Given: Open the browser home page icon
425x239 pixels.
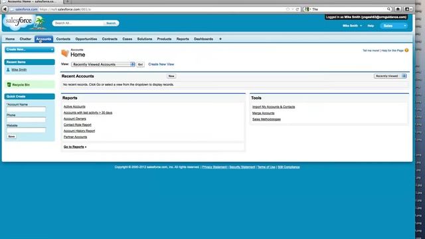Looking at the screenshot, I should [x=398, y=9].
